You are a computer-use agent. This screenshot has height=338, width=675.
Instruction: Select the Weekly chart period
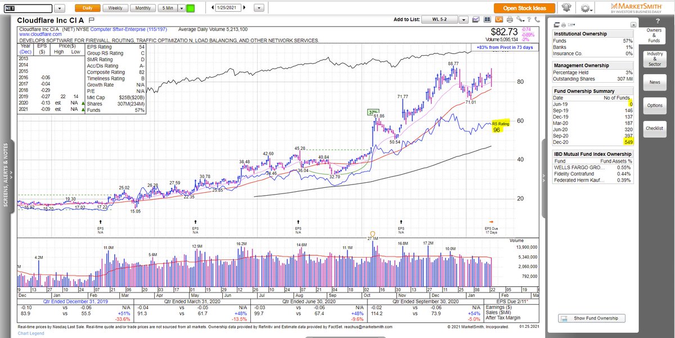pos(115,8)
